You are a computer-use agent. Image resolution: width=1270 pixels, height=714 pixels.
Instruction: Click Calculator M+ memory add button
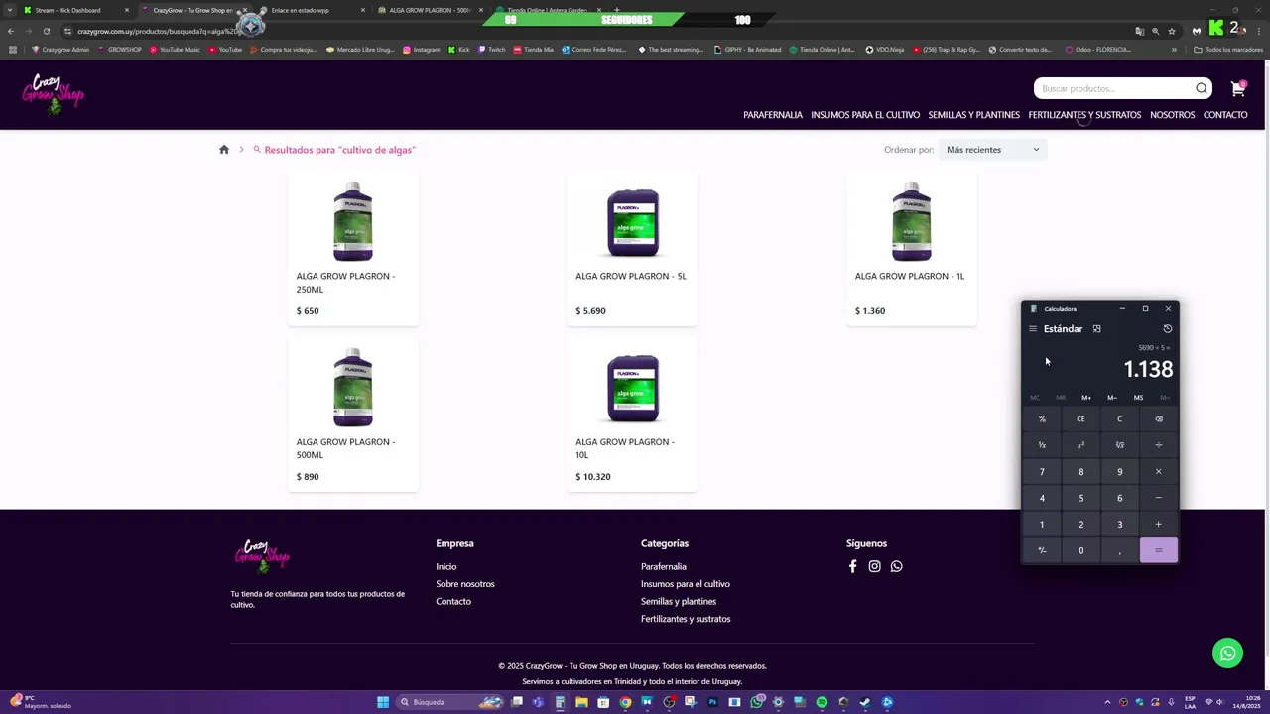[x=1086, y=398]
